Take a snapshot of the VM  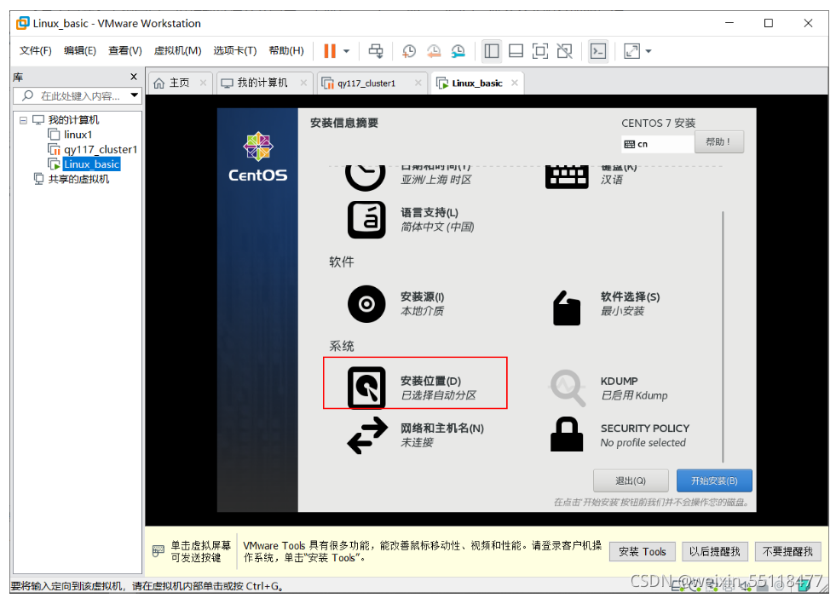(x=409, y=51)
